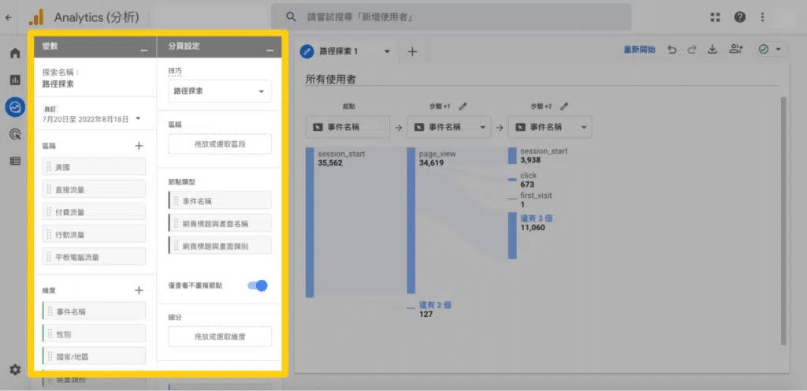Open the Advertising sidebar icon
The height and width of the screenshot is (391, 807).
click(x=16, y=134)
